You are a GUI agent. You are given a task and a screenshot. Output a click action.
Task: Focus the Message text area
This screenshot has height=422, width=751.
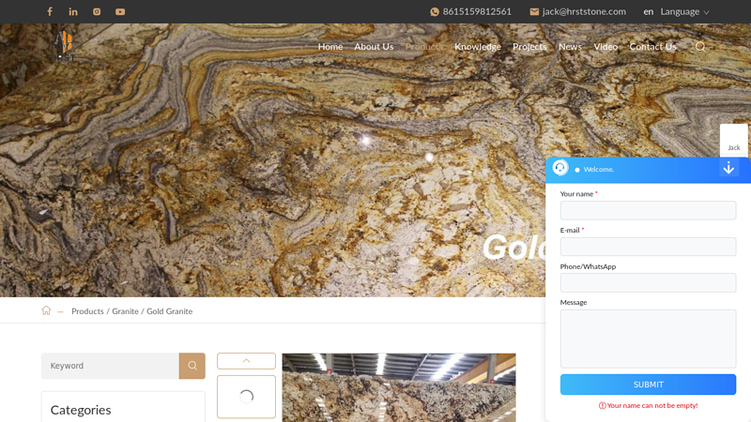tap(648, 339)
